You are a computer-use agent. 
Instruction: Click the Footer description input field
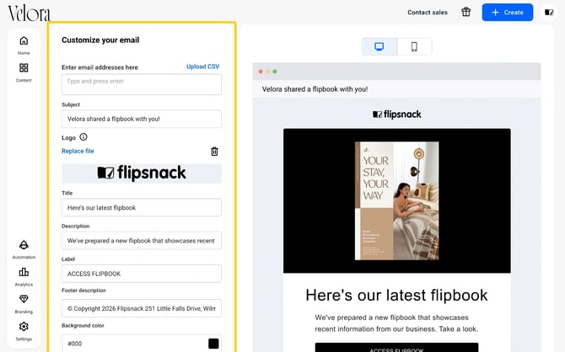(x=142, y=308)
